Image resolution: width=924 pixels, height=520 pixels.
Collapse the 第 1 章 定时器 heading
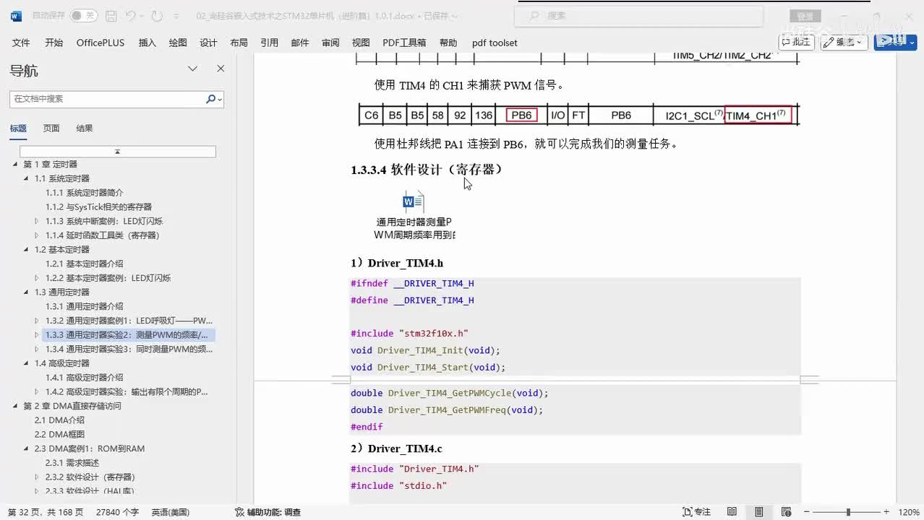(x=16, y=165)
